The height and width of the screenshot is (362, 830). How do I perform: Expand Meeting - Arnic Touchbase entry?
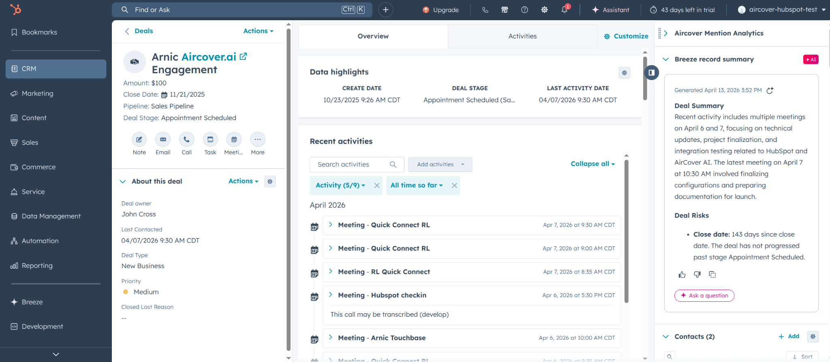(x=331, y=337)
